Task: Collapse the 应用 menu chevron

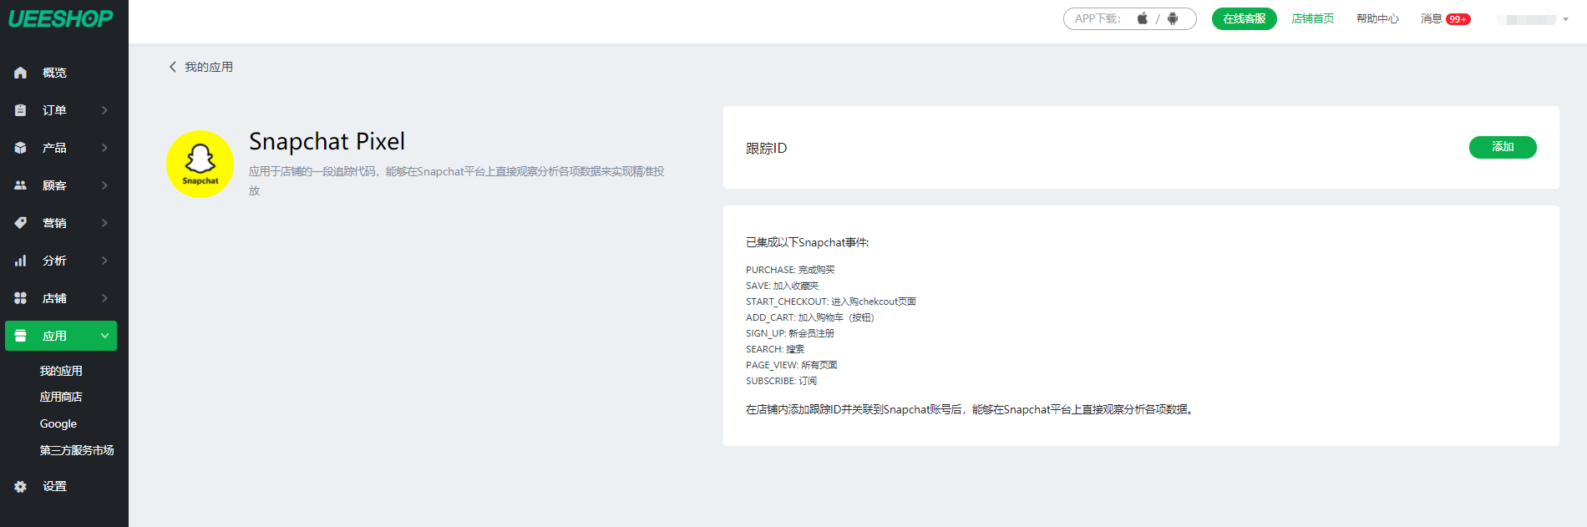Action: [104, 336]
